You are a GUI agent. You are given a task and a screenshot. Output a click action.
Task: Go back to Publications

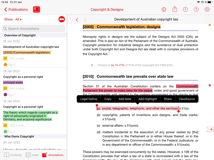(x=16, y=9)
